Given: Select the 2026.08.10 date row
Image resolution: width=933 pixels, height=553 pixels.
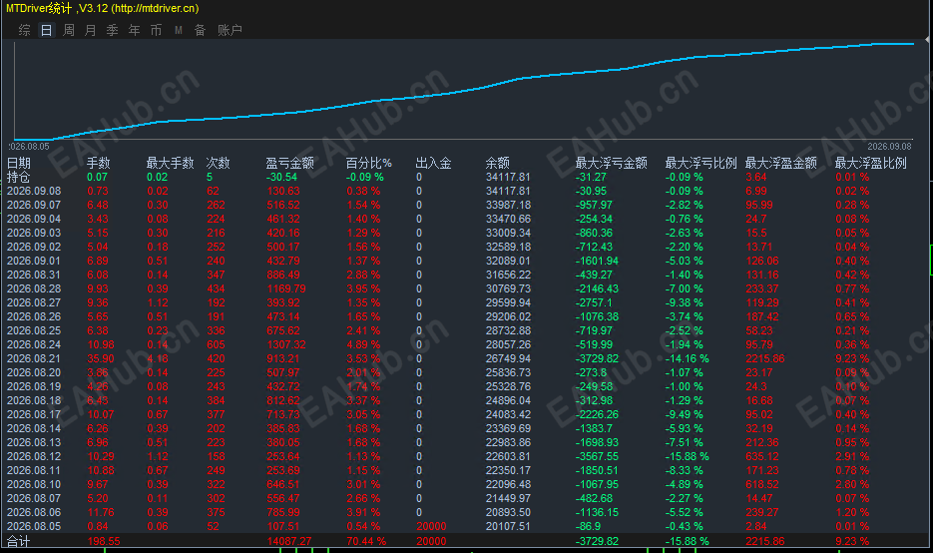Looking at the screenshot, I should (464, 484).
